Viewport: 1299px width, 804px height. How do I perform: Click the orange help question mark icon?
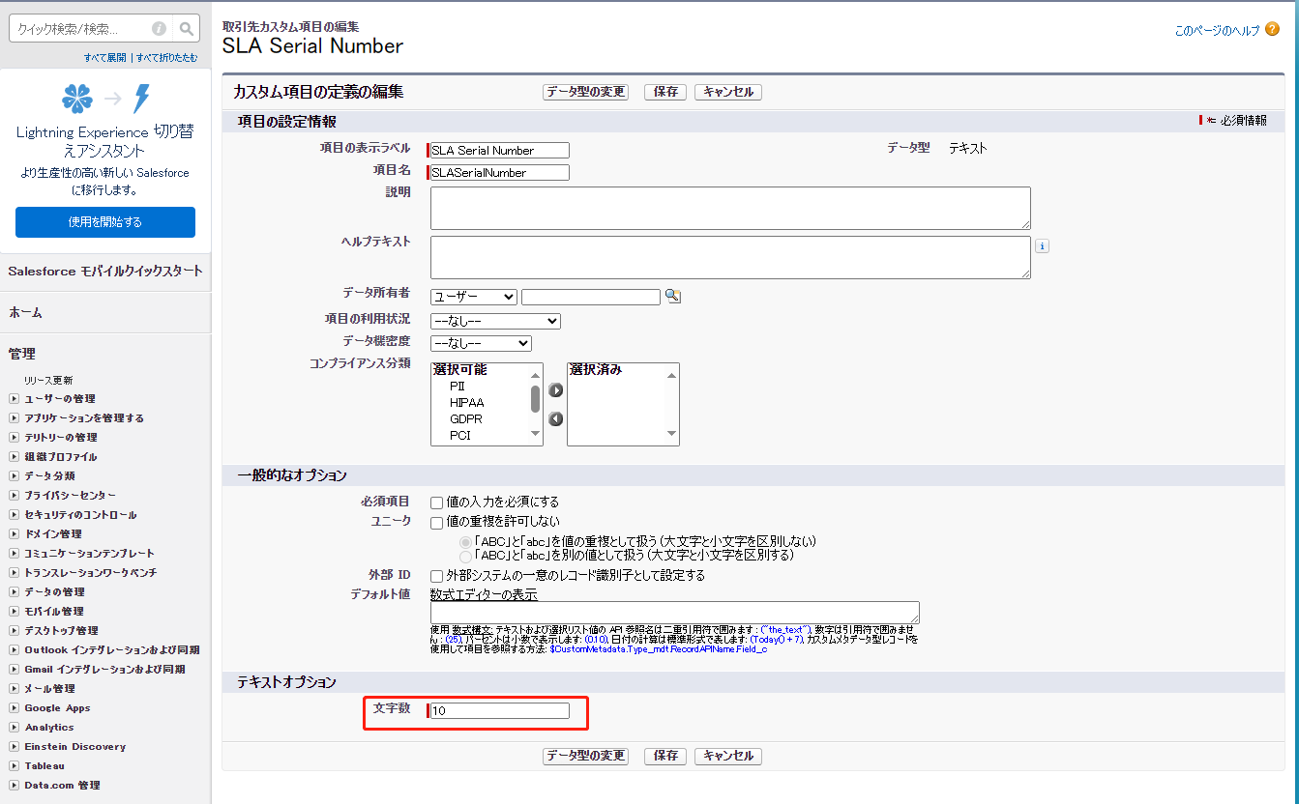pyautogui.click(x=1272, y=30)
